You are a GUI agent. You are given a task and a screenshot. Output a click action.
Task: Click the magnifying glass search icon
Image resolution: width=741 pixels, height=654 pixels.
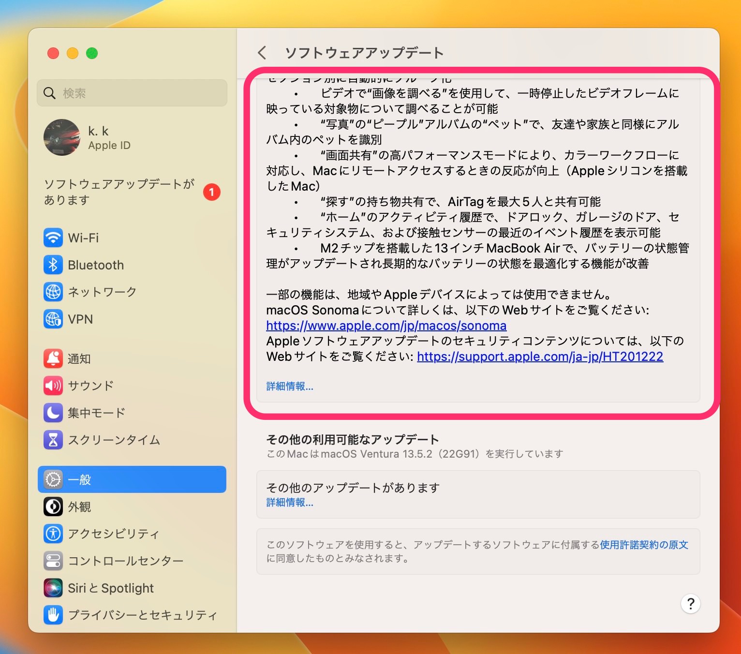click(49, 93)
